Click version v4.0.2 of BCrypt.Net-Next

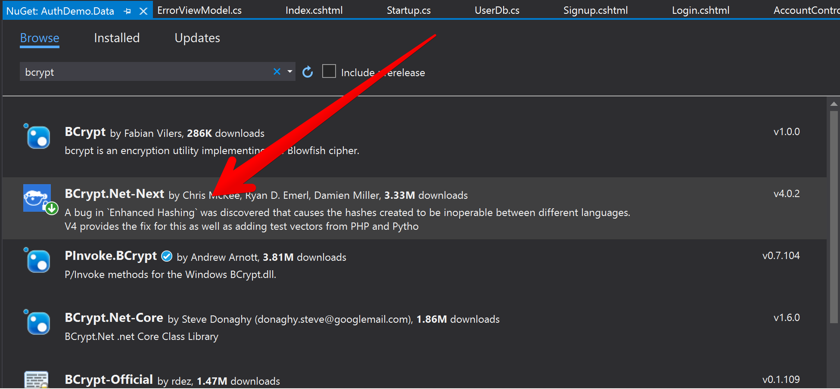(787, 194)
